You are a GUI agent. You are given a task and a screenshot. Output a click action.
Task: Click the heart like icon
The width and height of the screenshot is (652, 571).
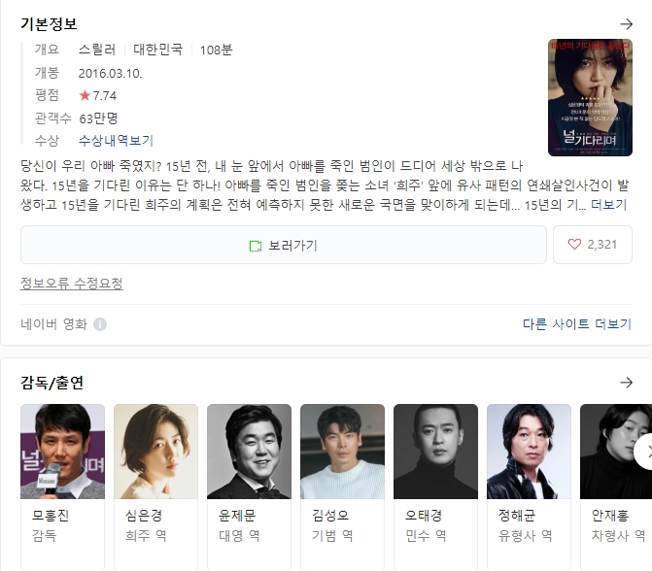[x=574, y=245]
